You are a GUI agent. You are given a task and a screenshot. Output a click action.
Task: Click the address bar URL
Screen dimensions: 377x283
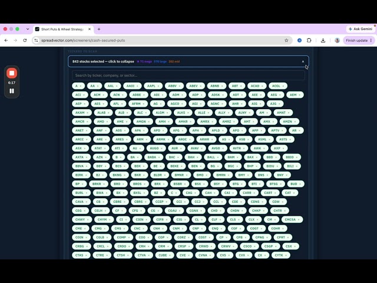click(x=83, y=41)
